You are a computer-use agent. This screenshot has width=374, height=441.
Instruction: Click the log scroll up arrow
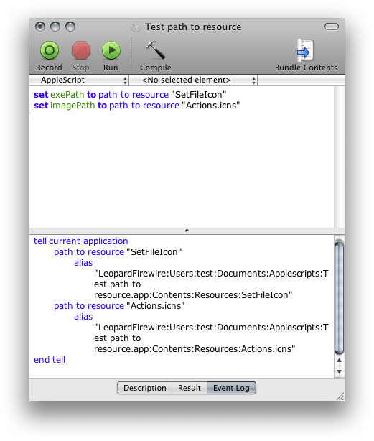pyautogui.click(x=339, y=360)
